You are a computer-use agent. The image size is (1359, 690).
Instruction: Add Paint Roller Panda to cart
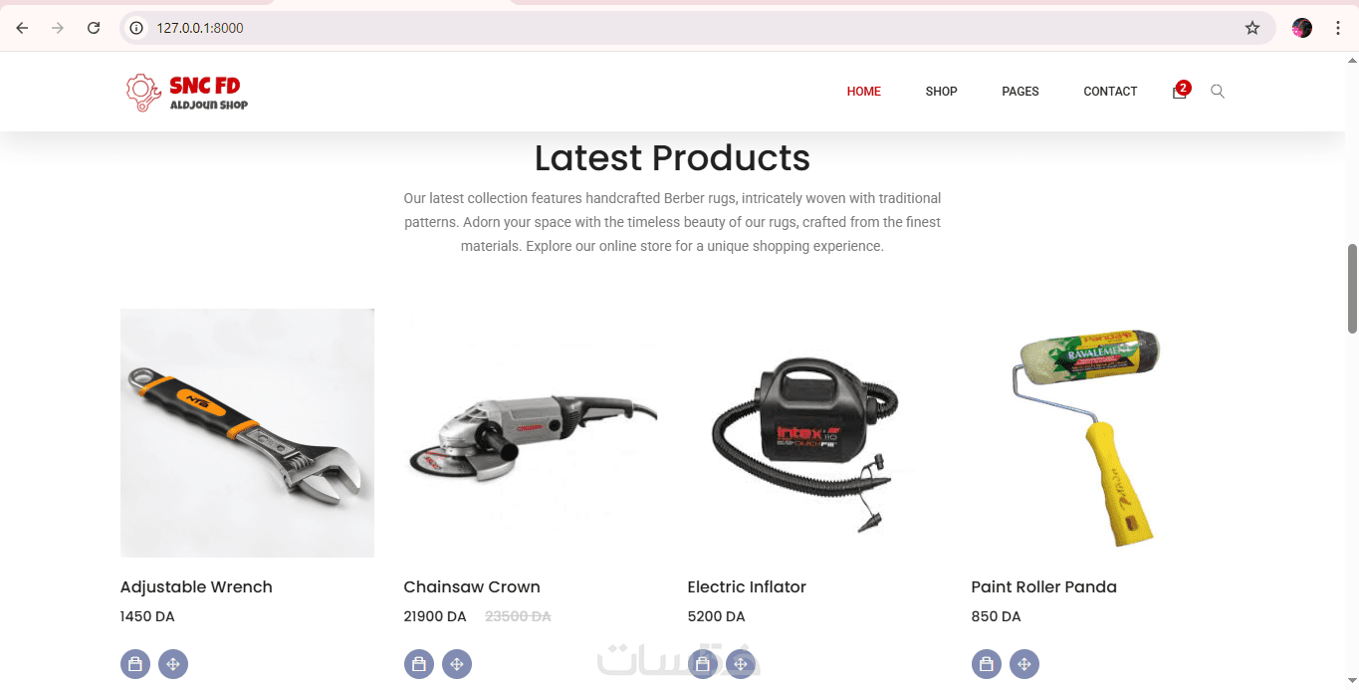[987, 664]
